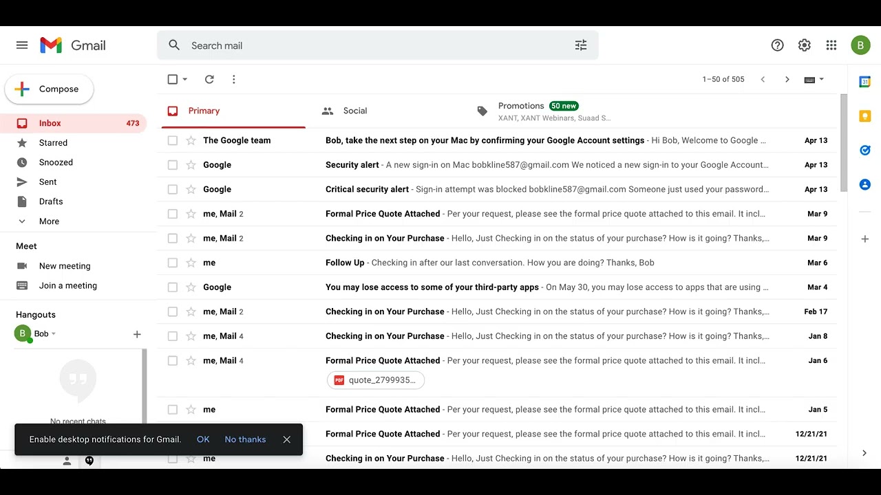Open the select dropdown arrow
Image resolution: width=881 pixels, height=495 pixels.
185,80
